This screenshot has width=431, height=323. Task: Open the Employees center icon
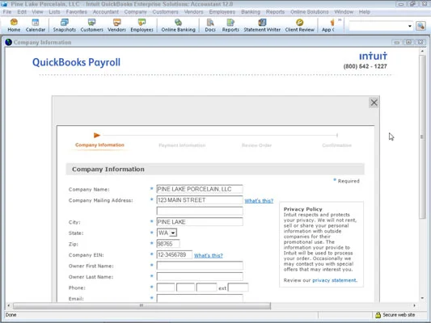coord(142,25)
